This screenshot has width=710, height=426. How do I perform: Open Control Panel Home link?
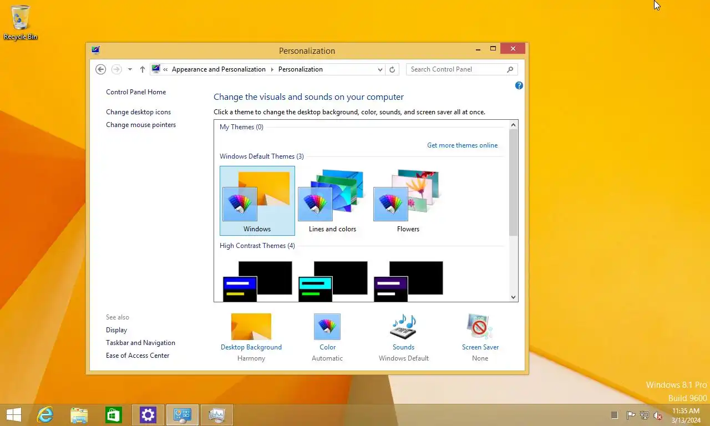point(136,92)
